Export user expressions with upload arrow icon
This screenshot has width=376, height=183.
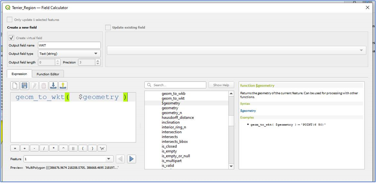pos(63,86)
